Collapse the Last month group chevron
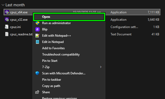 pos(3,5)
